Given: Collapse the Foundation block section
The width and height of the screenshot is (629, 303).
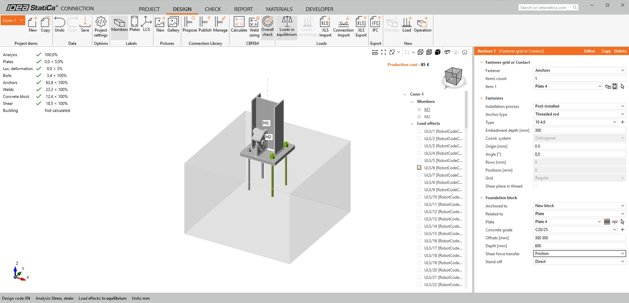Looking at the screenshot, I should 482,198.
